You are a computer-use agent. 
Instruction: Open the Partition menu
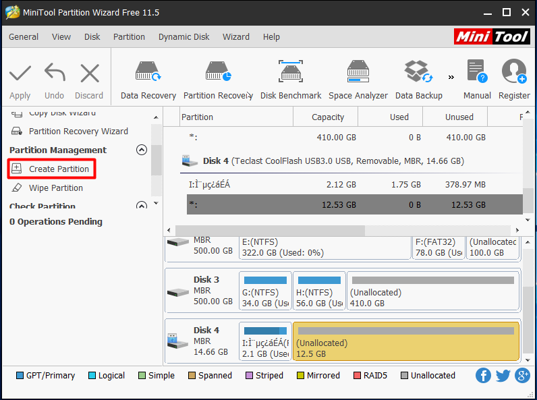coord(129,36)
